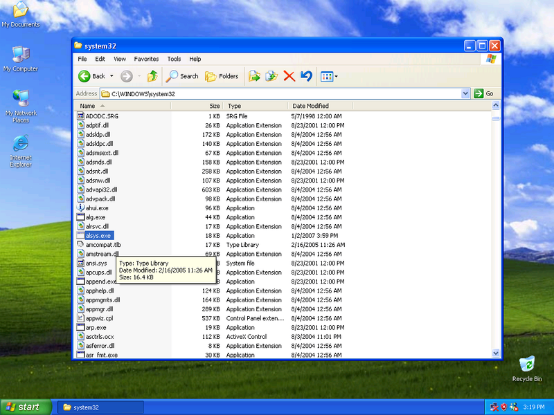The image size is (554, 415).
Task: Open the Forward history dropdown arrow
Action: (x=139, y=76)
